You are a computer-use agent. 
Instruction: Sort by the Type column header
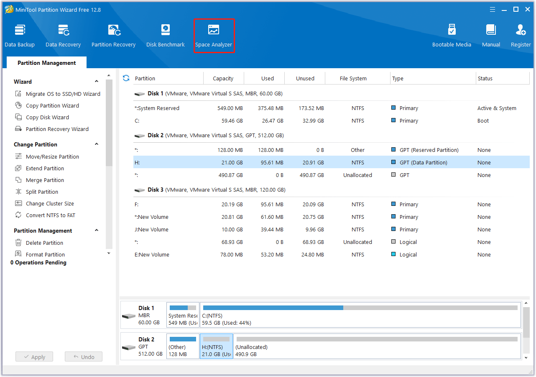pyautogui.click(x=433, y=78)
